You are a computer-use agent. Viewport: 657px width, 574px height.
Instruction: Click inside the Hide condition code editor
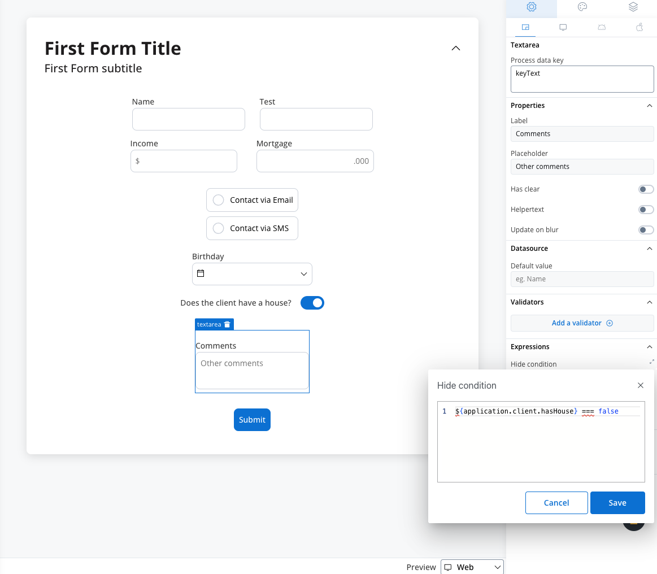point(541,442)
